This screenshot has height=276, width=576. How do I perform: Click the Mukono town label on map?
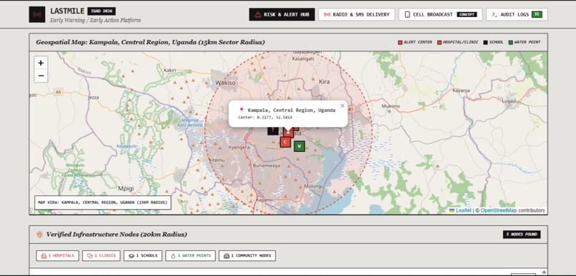[x=390, y=106]
